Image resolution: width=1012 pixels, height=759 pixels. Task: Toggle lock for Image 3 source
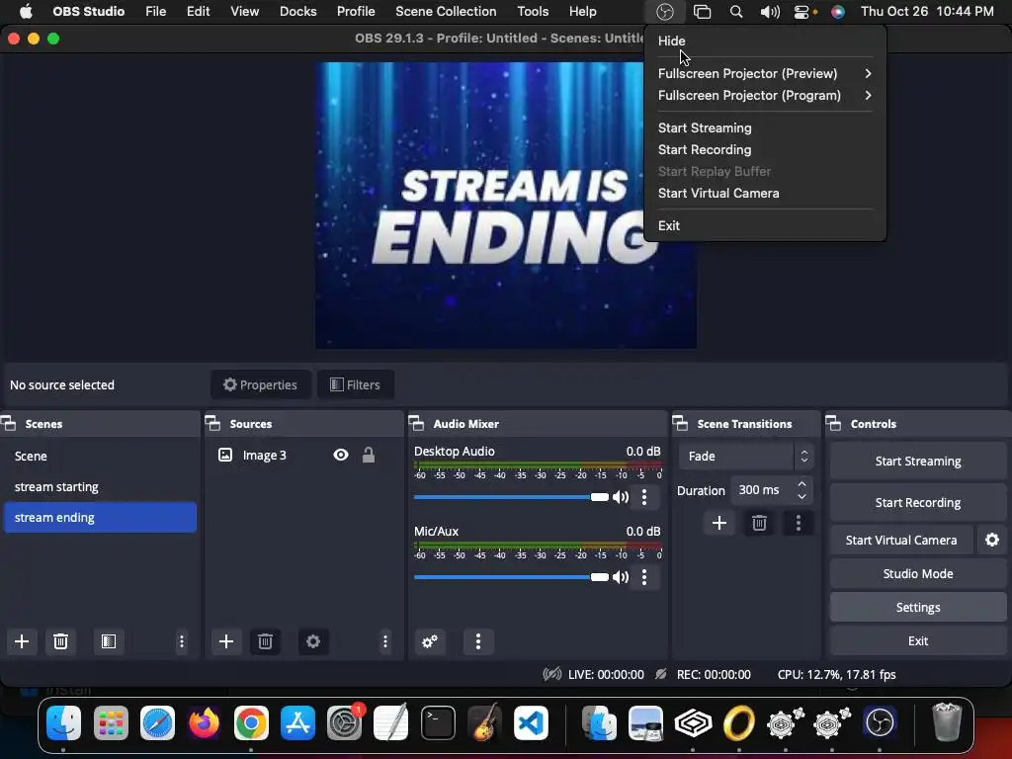coord(369,455)
